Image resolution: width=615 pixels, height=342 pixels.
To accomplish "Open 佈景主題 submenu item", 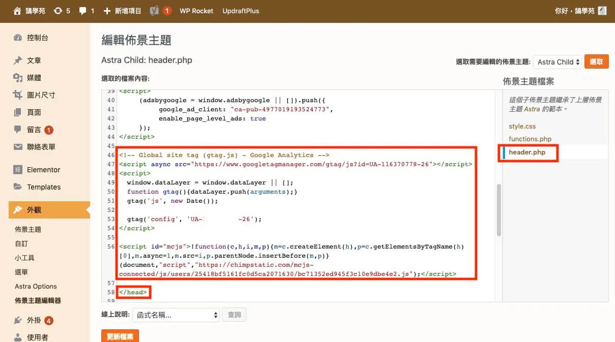I will coord(28,229).
